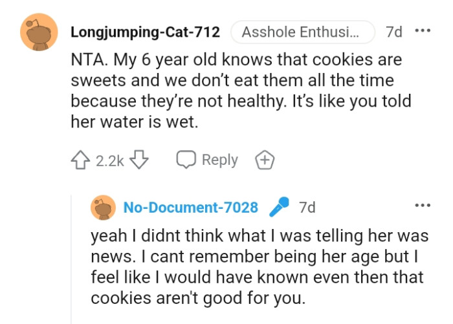
Task: Open the Longjumping-Cat-712 username link
Action: click(146, 32)
